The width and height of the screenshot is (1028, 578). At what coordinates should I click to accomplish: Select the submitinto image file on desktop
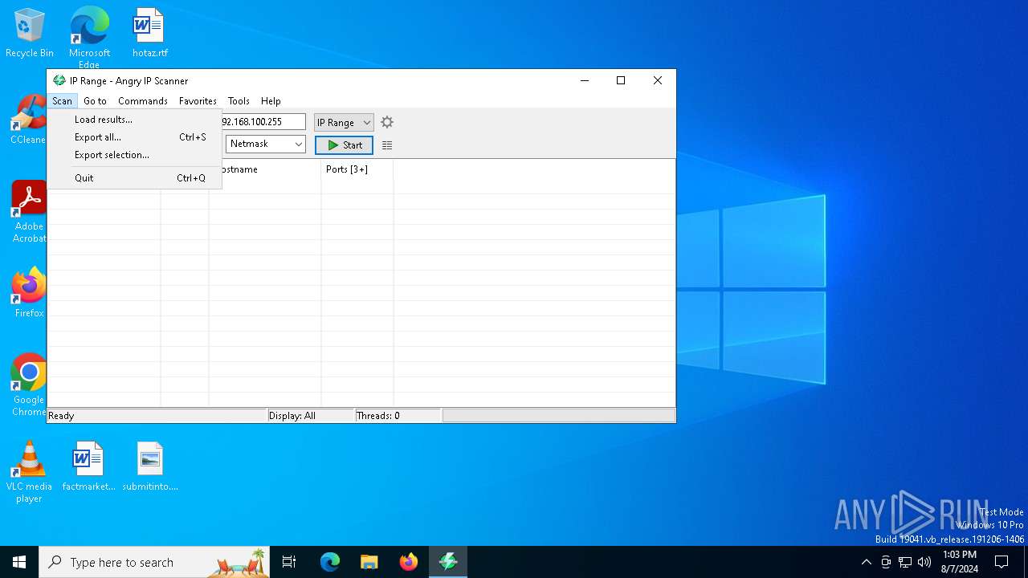click(x=150, y=466)
